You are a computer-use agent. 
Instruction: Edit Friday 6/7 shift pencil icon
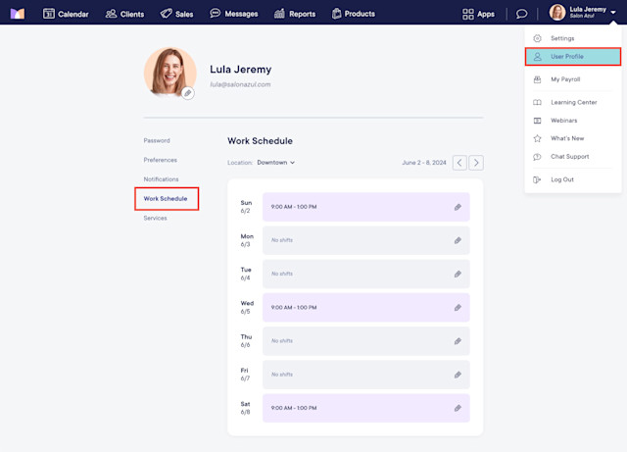point(458,375)
